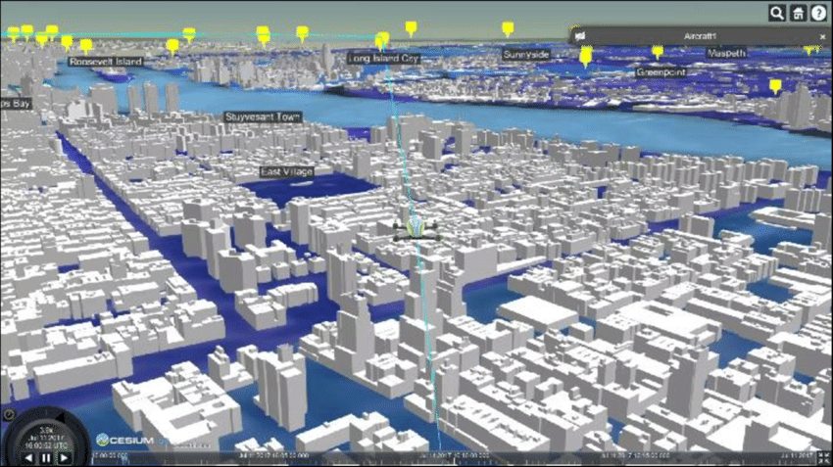833x467 pixels.
Task: Open the geocoder search tool
Action: click(776, 13)
